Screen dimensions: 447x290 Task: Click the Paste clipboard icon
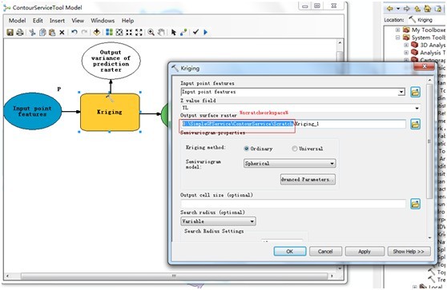click(x=52, y=32)
